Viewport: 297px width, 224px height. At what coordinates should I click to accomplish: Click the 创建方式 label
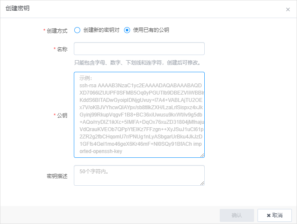(57, 31)
